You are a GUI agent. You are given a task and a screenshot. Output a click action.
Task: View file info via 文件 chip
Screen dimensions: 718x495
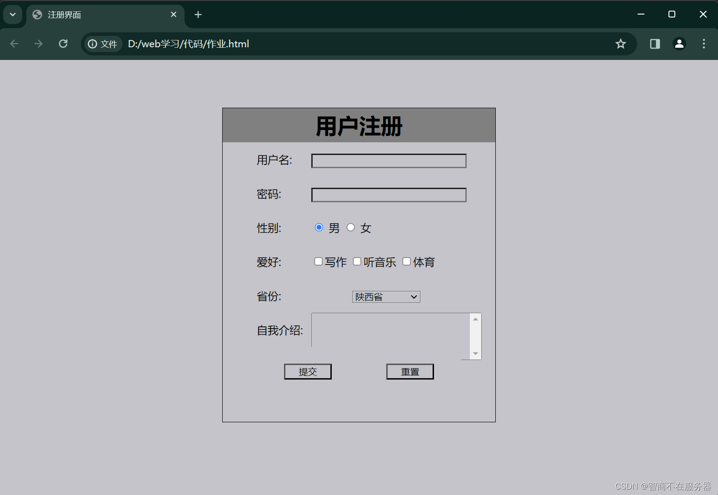point(103,44)
